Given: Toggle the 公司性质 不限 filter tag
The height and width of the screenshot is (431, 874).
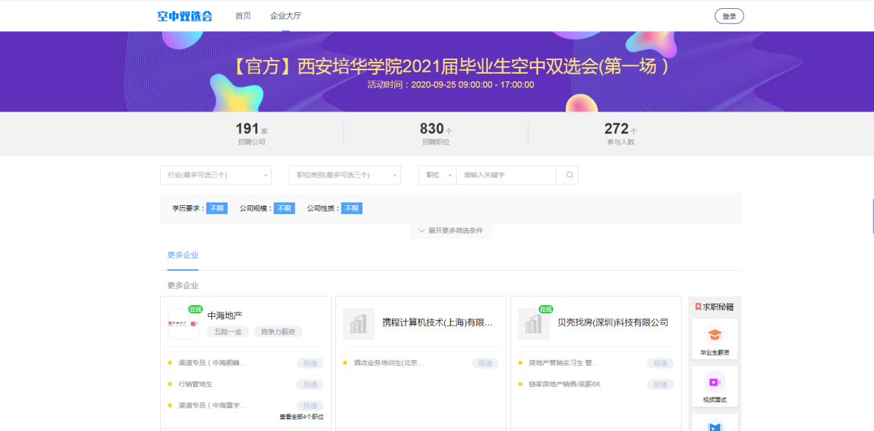Looking at the screenshot, I should point(352,208).
